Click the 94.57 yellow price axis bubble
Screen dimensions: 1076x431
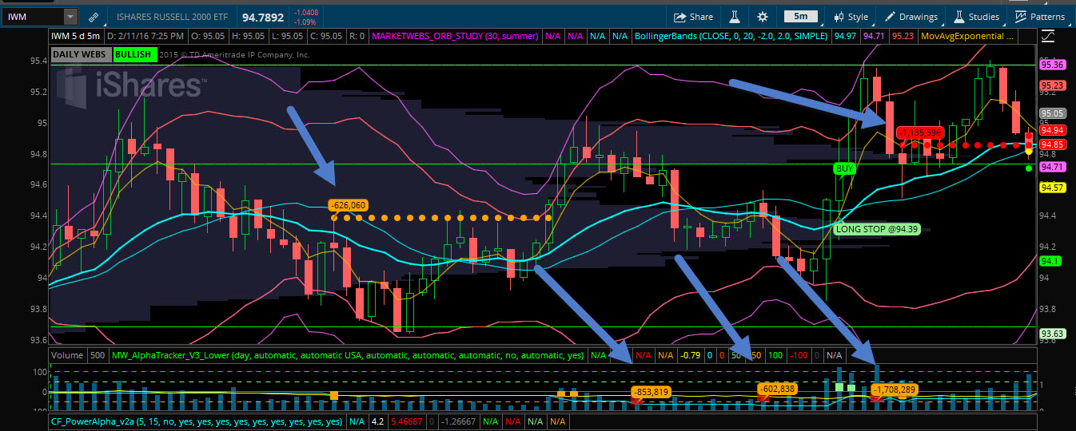pos(1051,188)
